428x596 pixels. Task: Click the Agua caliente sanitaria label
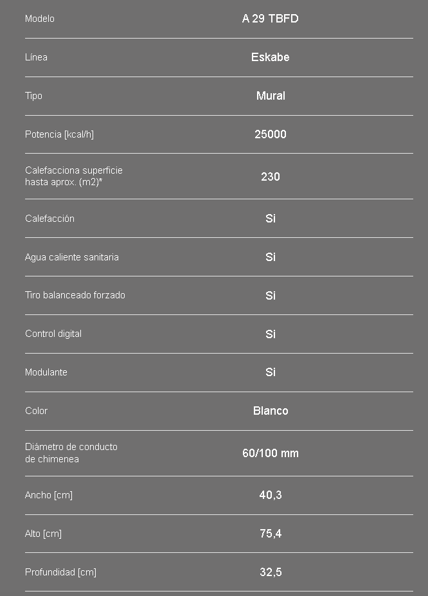pyautogui.click(x=72, y=257)
